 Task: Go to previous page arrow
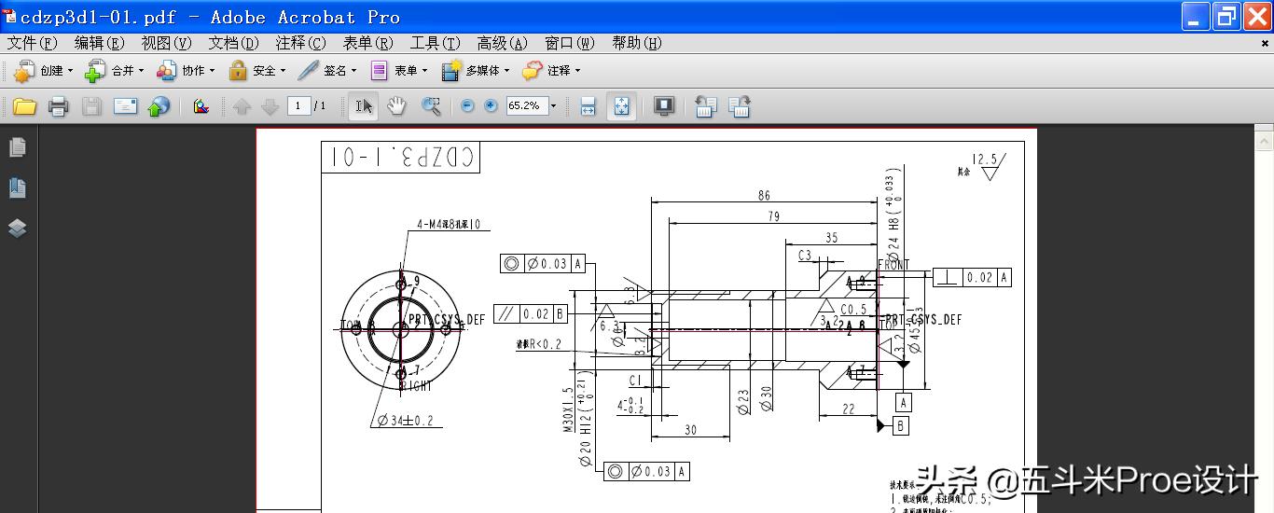pyautogui.click(x=242, y=107)
